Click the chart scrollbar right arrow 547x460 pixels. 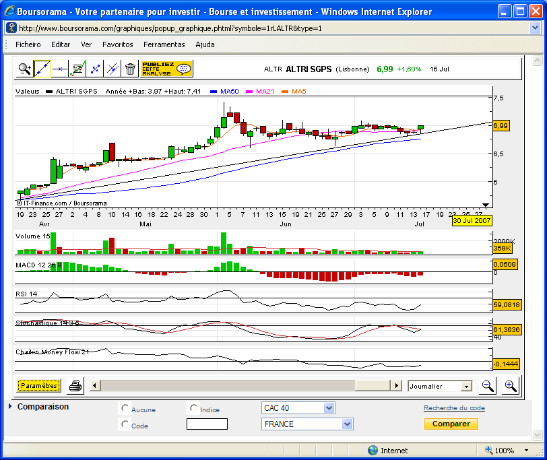click(396, 386)
